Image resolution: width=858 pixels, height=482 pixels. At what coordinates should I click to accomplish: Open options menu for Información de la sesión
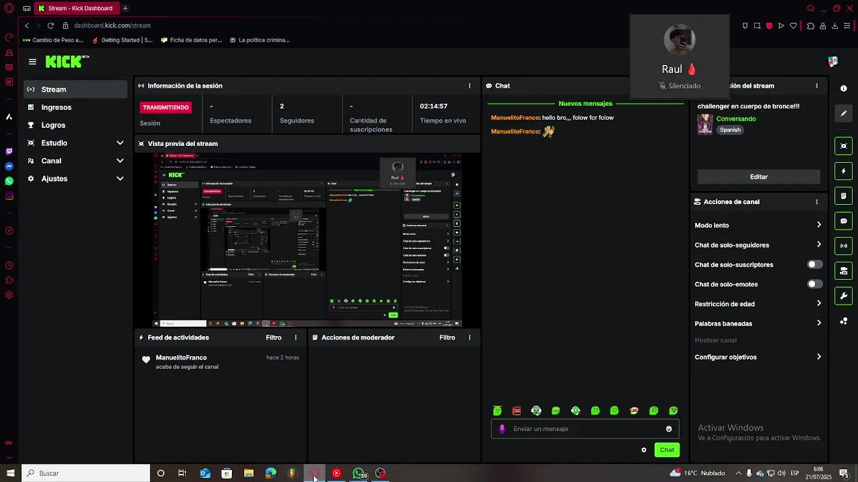pos(469,86)
